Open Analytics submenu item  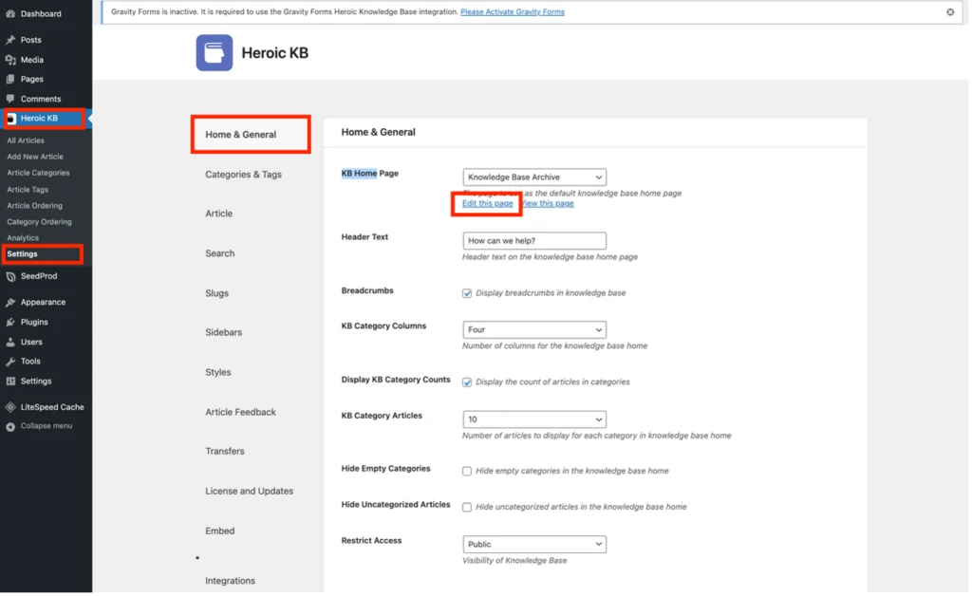click(23, 238)
